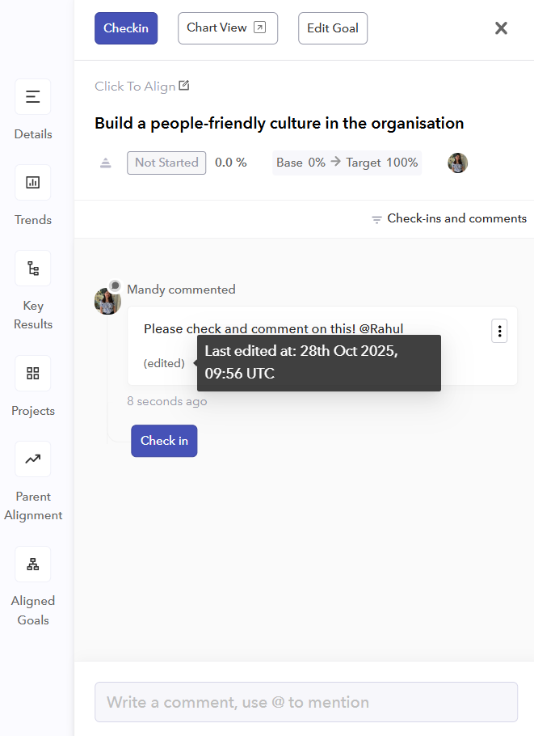Open the Details sidebar icon
Viewport: 534px width, 736px height.
(x=33, y=97)
